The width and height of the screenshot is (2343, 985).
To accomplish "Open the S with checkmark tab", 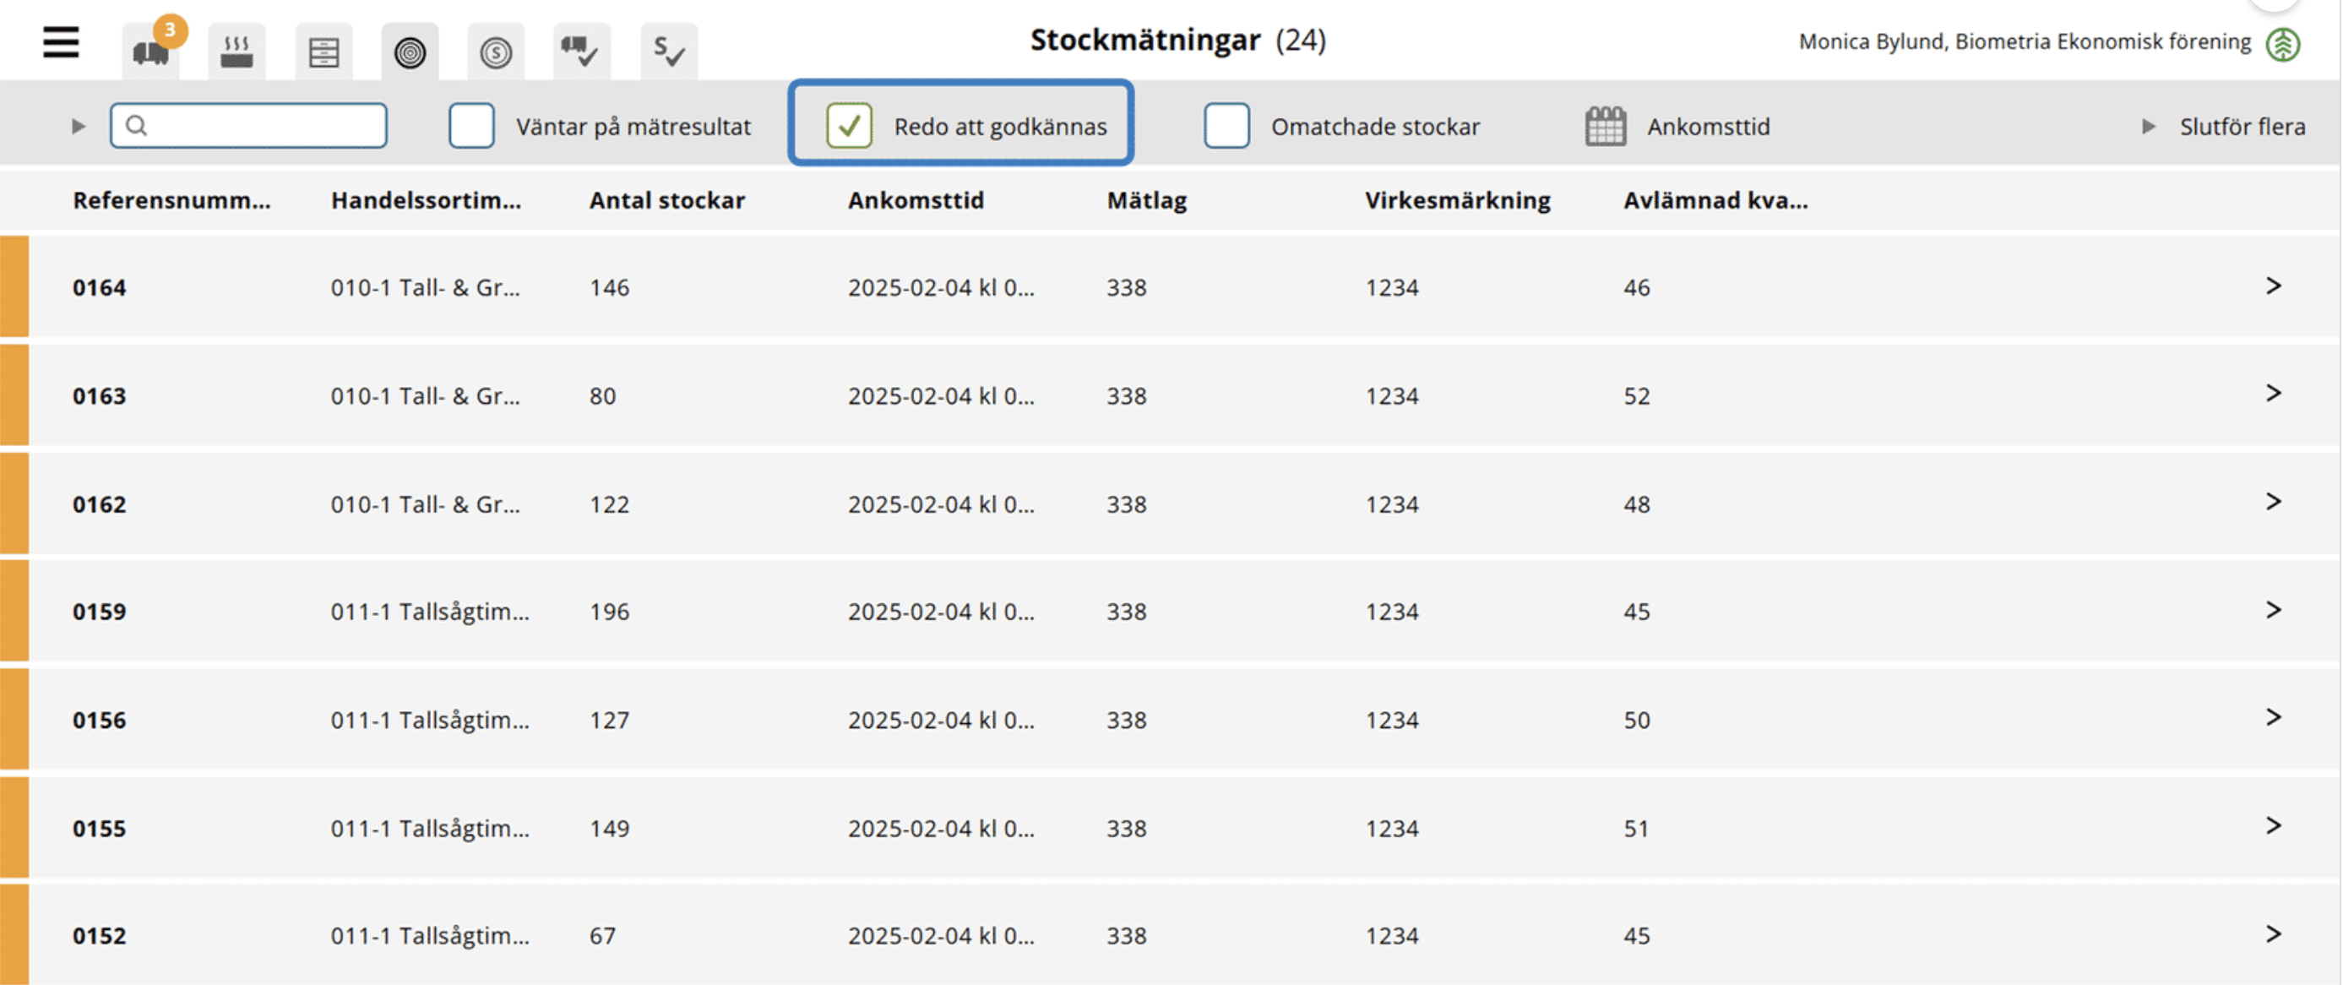I will [668, 52].
